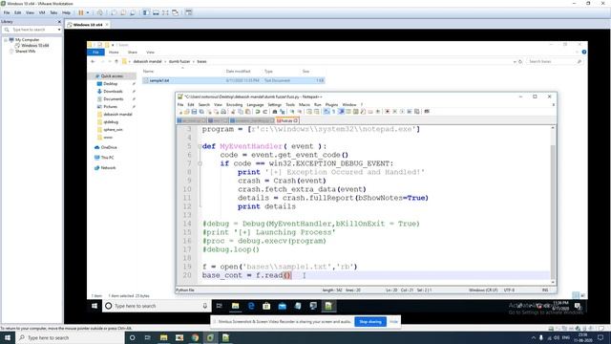
Task: Open OneDrive in Explorer sidebar
Action: coord(108,147)
